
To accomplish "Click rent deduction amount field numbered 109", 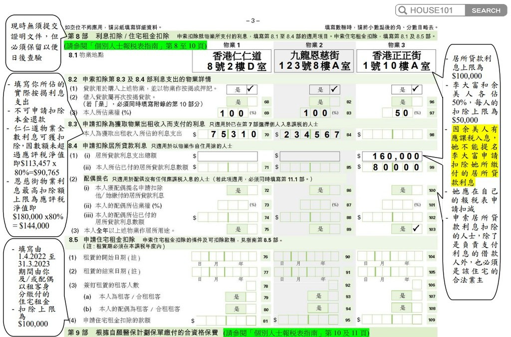I will 392,320.
